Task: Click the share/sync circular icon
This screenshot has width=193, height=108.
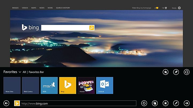Action: (187, 72)
